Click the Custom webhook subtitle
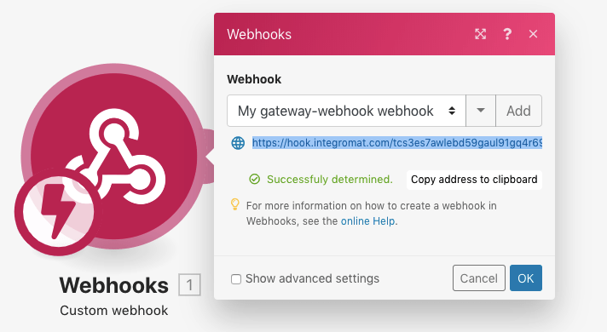The height and width of the screenshot is (332, 607). coord(114,311)
